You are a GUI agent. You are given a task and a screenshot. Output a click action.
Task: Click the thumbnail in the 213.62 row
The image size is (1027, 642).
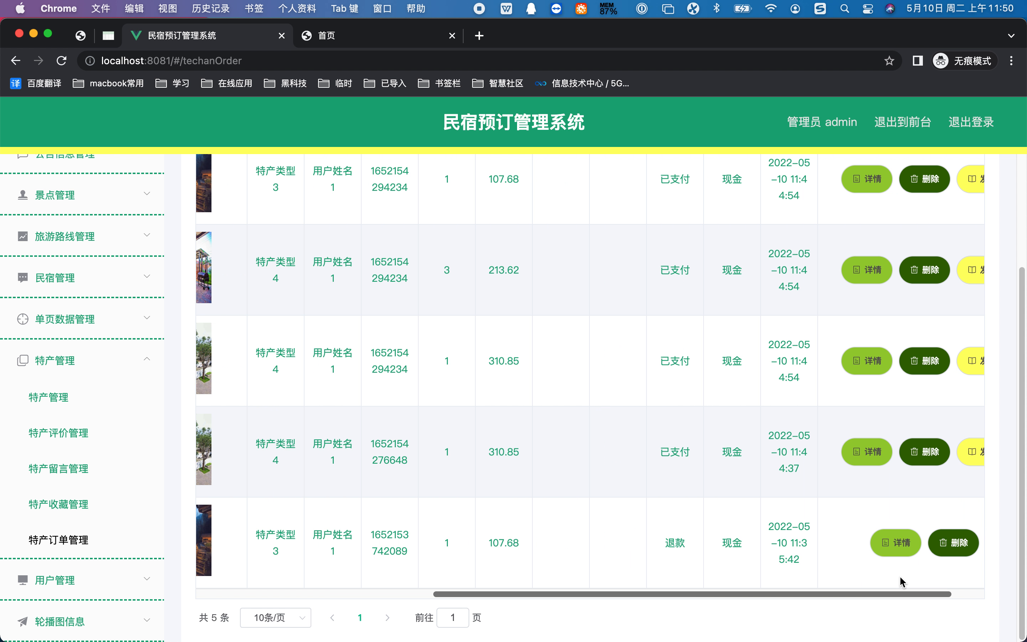coord(204,267)
